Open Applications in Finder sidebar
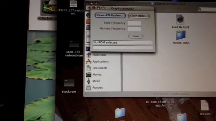Image resolution: width=216 pixels, height=121 pixels. point(101,62)
